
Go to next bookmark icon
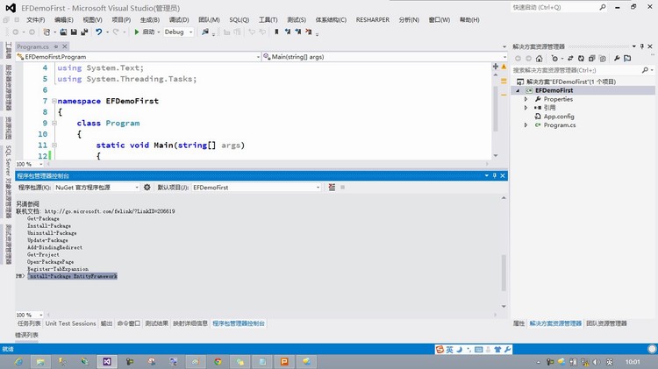click(x=298, y=32)
